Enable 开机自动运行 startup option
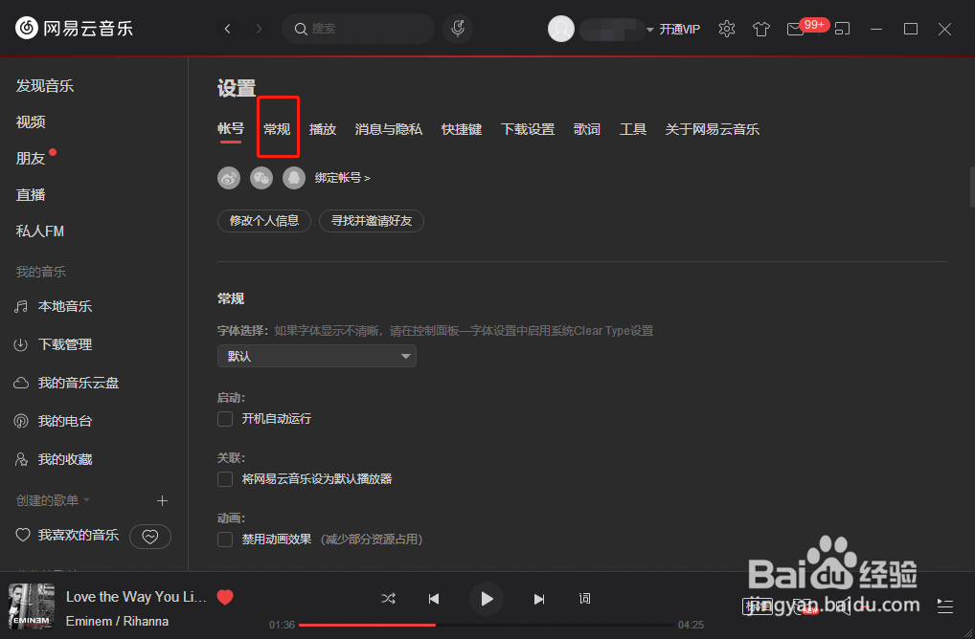The width and height of the screenshot is (975, 639). click(x=224, y=418)
